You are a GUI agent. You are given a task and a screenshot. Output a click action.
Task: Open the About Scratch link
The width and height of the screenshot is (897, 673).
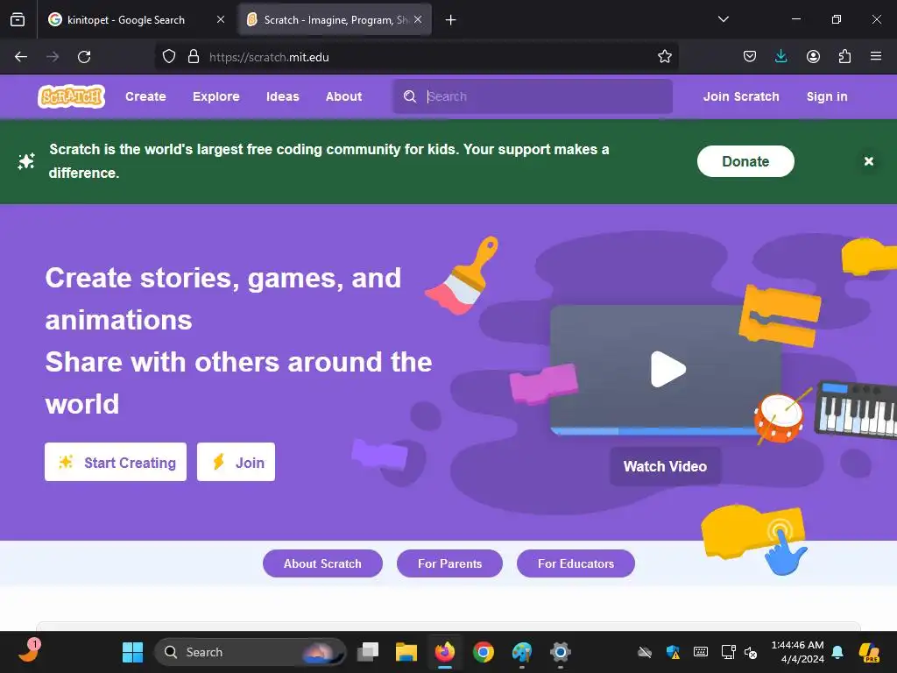322,563
